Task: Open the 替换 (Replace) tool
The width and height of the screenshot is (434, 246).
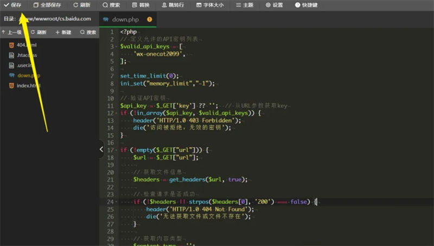Action: click(141, 5)
